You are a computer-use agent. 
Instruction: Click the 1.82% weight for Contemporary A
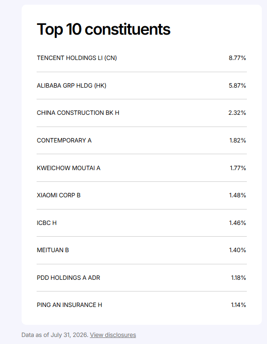(x=238, y=141)
